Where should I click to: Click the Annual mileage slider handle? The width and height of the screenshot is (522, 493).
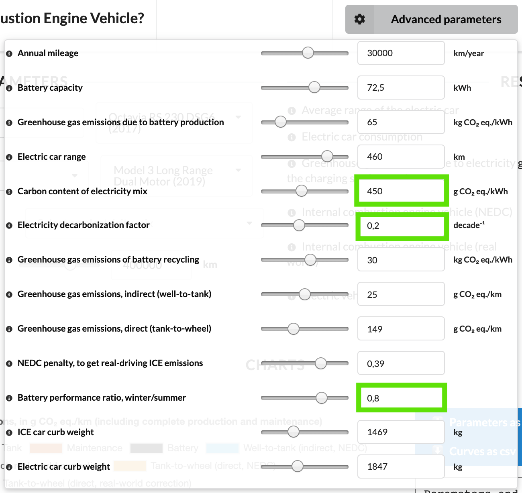(308, 53)
